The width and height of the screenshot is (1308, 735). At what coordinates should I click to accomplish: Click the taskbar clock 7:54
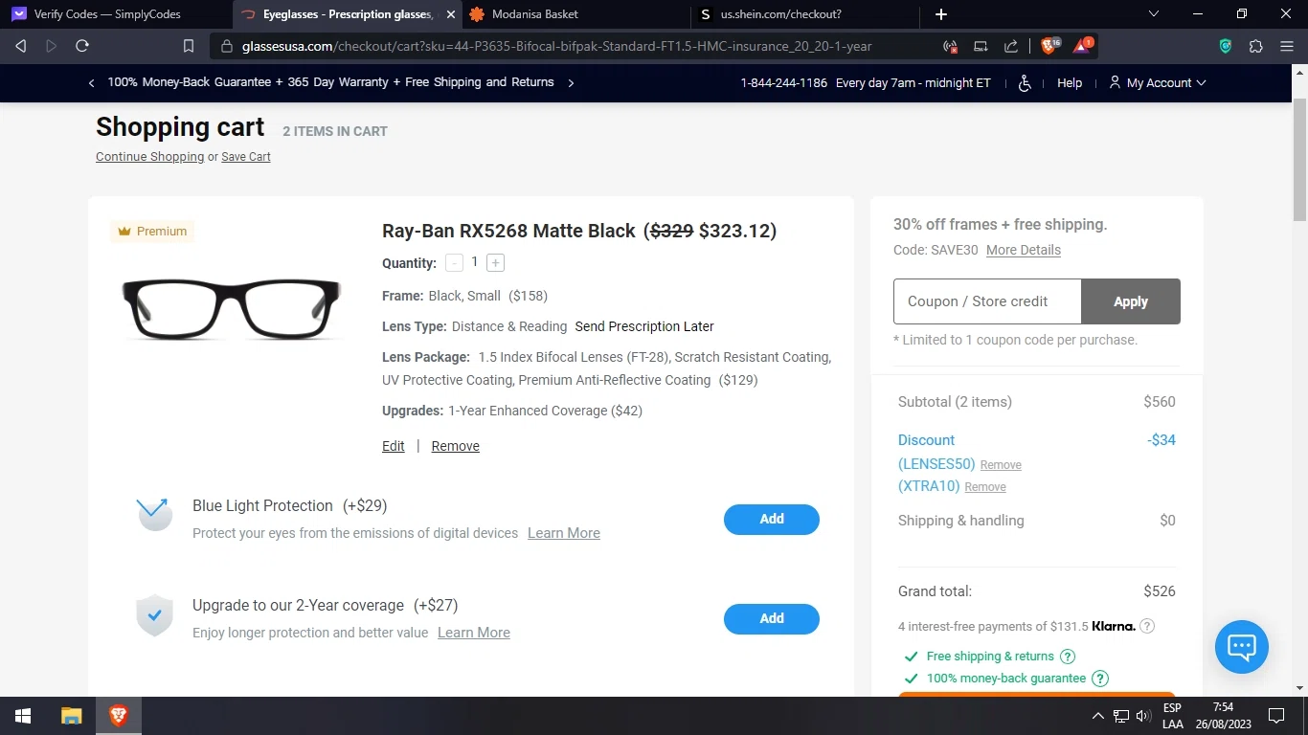tap(1223, 716)
